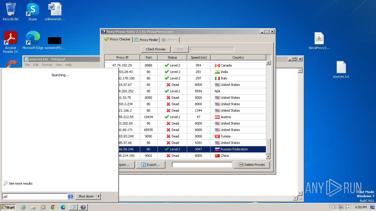Click the Stop button
The image size is (376, 211).
pyautogui.click(x=180, y=49)
